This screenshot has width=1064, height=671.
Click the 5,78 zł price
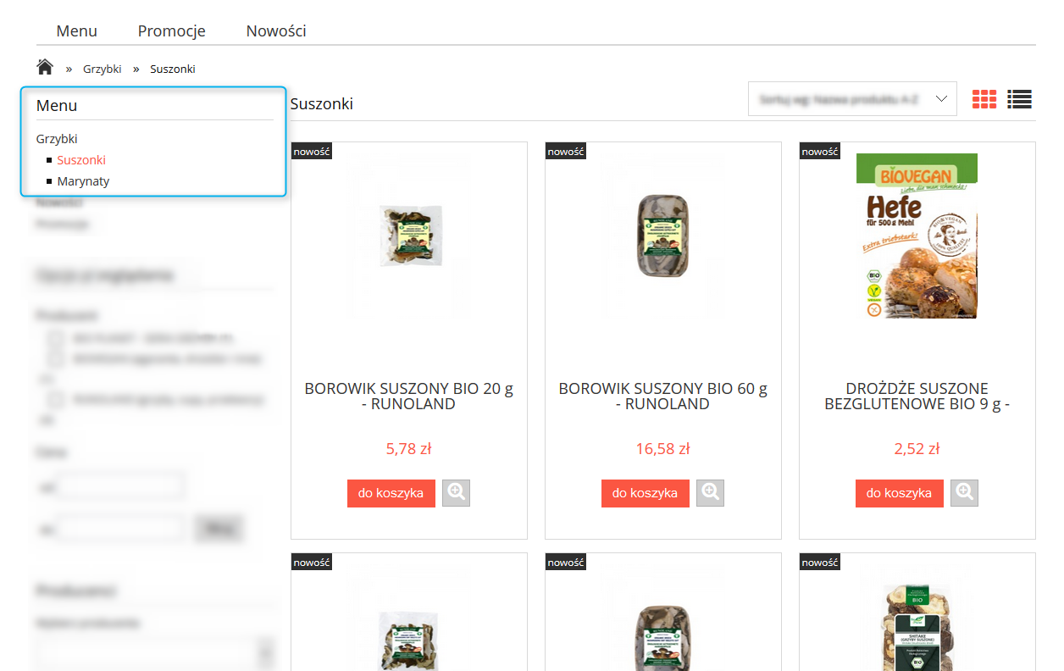pyautogui.click(x=409, y=449)
